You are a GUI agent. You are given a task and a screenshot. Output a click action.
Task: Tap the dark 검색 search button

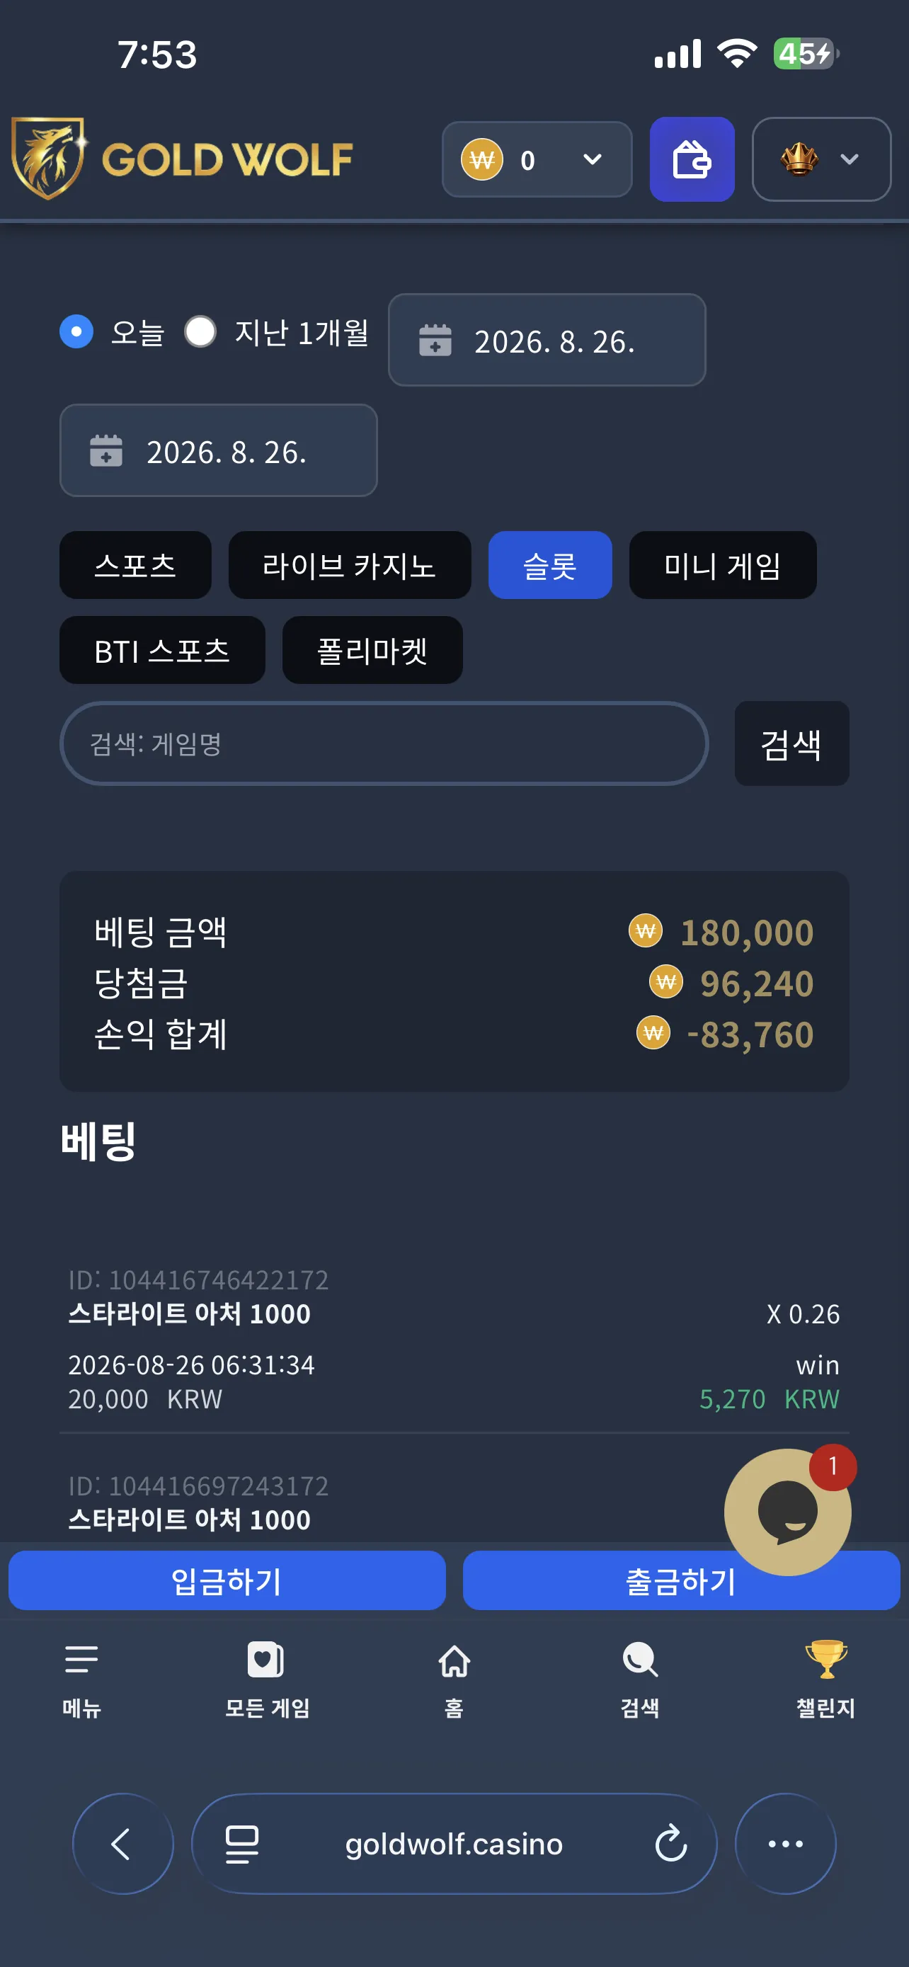coord(791,743)
